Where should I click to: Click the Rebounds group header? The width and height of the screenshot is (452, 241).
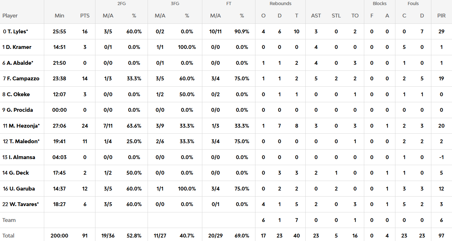280,4
